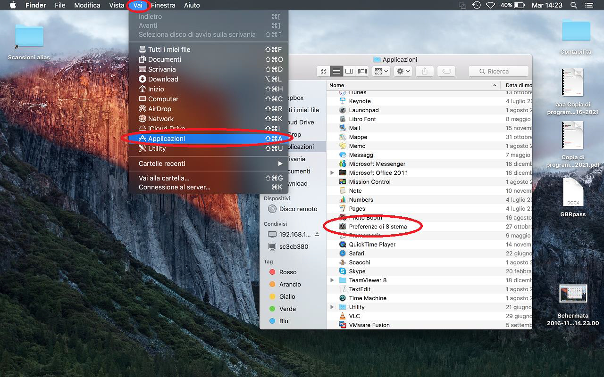Switch Finder window to Cover Flow view

(x=362, y=71)
